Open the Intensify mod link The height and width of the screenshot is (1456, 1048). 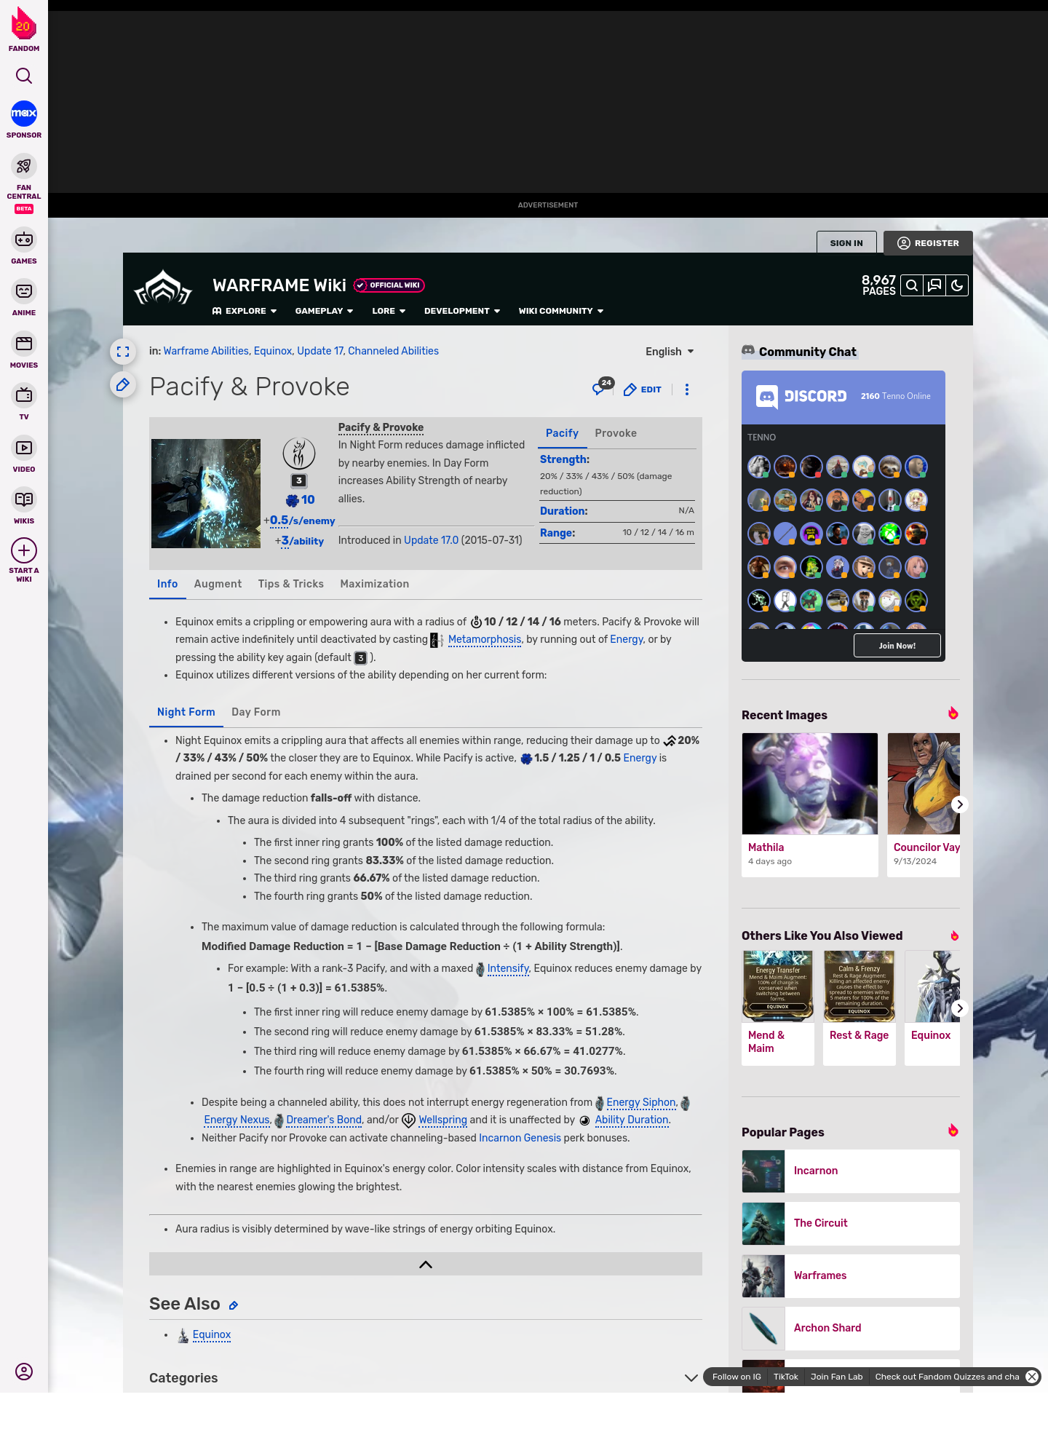click(x=508, y=968)
